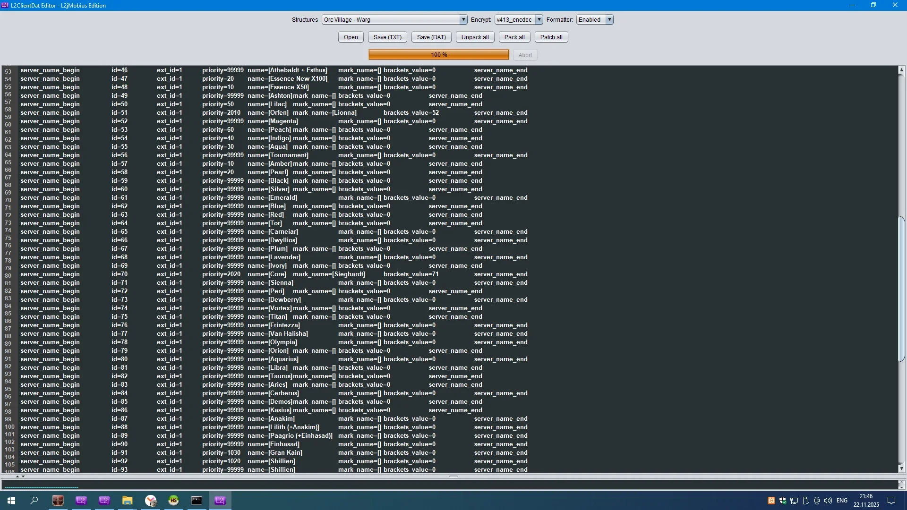Screen dimensions: 907x510
Task: Open Windows Start menu
Action: click(x=11, y=501)
